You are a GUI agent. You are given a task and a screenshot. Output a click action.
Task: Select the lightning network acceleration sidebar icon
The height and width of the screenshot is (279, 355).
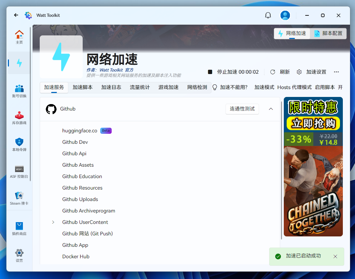[19, 63]
